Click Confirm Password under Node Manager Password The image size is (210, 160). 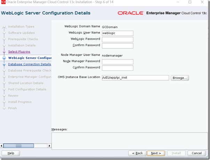(118, 68)
